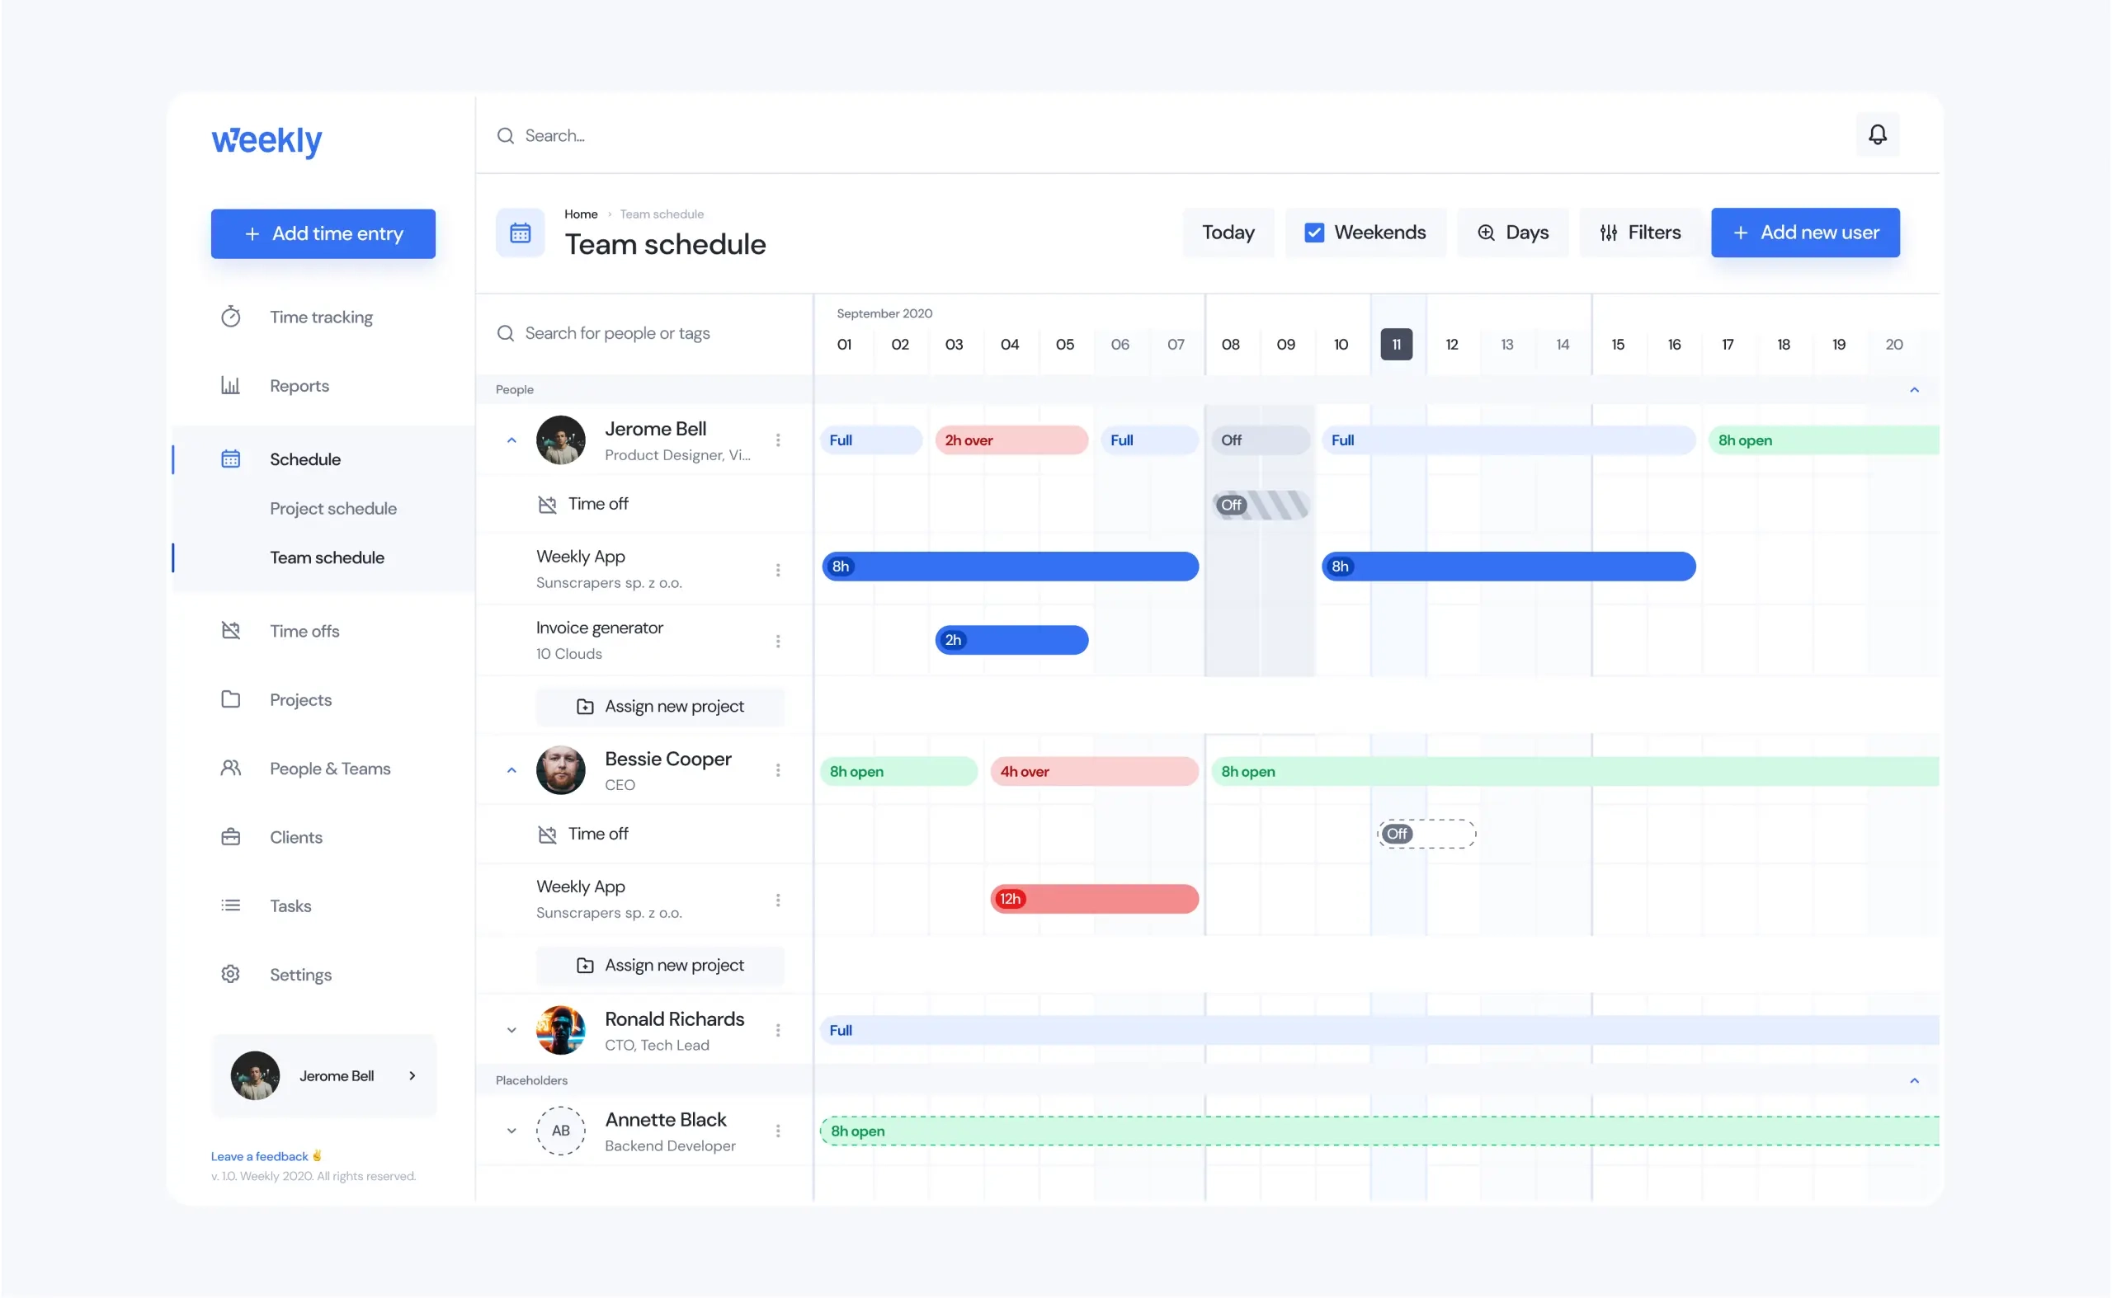This screenshot has height=1298, width=2112.
Task: Toggle the Weekends checkbox on schedule
Action: click(1314, 233)
